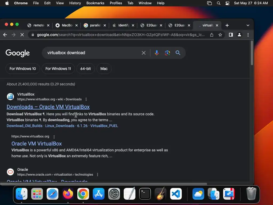Open the History menu
Viewport: 273px width, 205px height.
pos(75,3)
